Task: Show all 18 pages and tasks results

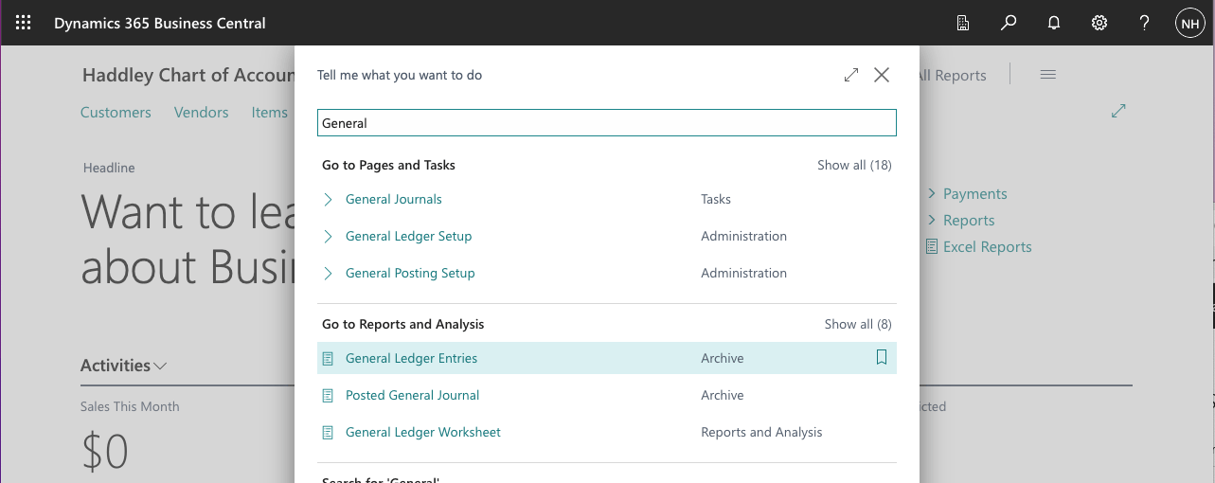Action: pyautogui.click(x=854, y=165)
